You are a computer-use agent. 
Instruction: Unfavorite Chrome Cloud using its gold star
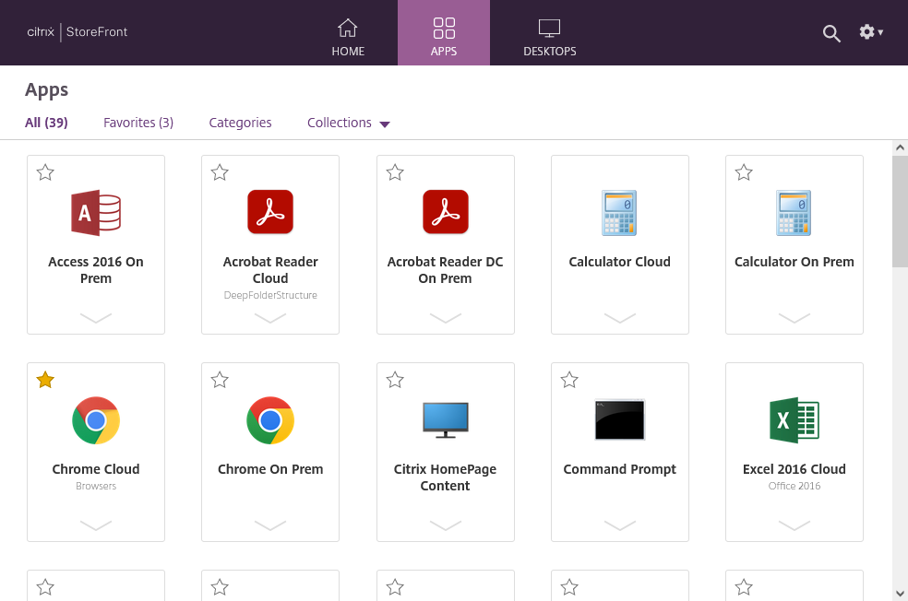pos(45,380)
